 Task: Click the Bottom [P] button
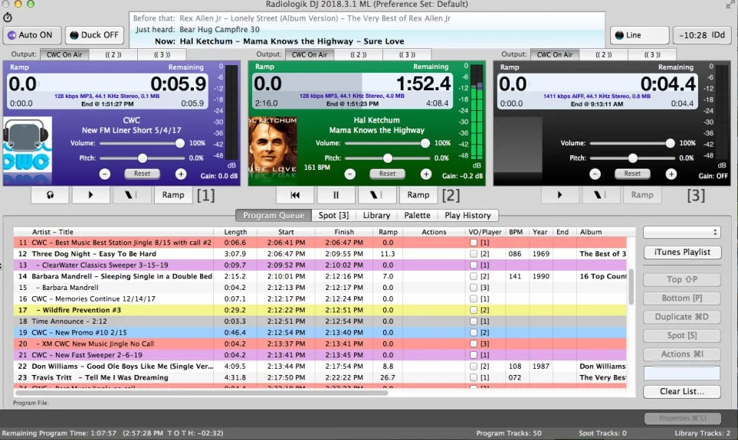[682, 298]
